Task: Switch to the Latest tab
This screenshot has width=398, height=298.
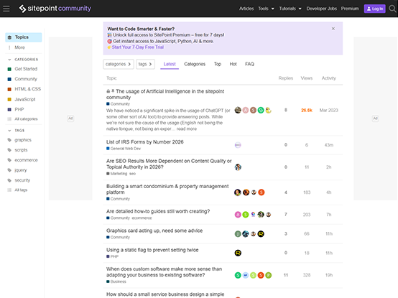Action: (x=170, y=64)
